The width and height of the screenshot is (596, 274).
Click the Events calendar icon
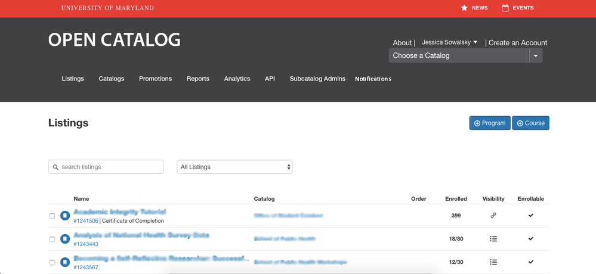click(505, 8)
